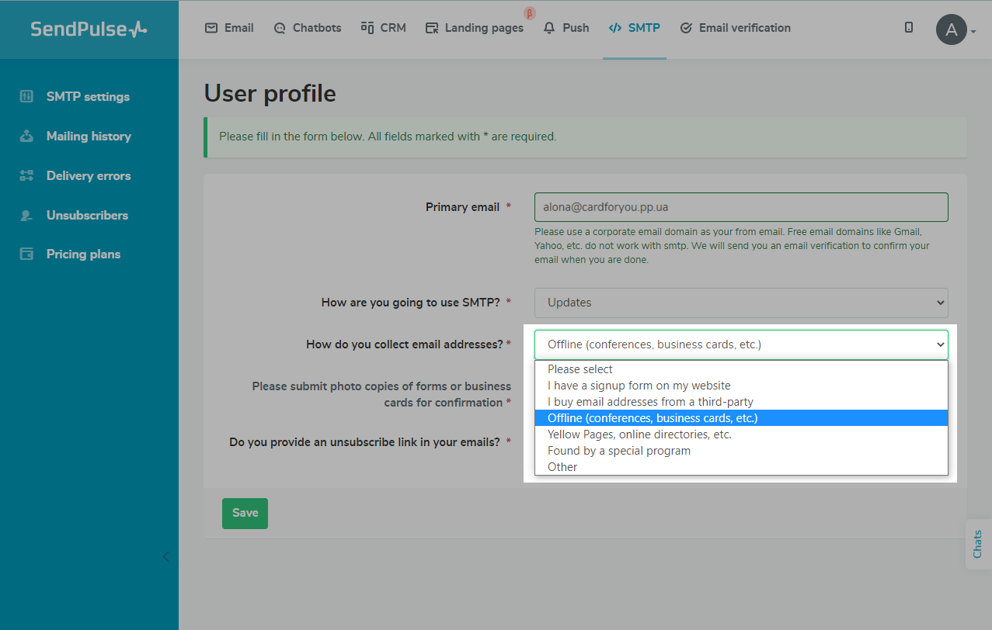Choose "Other" option in the list

741,467
